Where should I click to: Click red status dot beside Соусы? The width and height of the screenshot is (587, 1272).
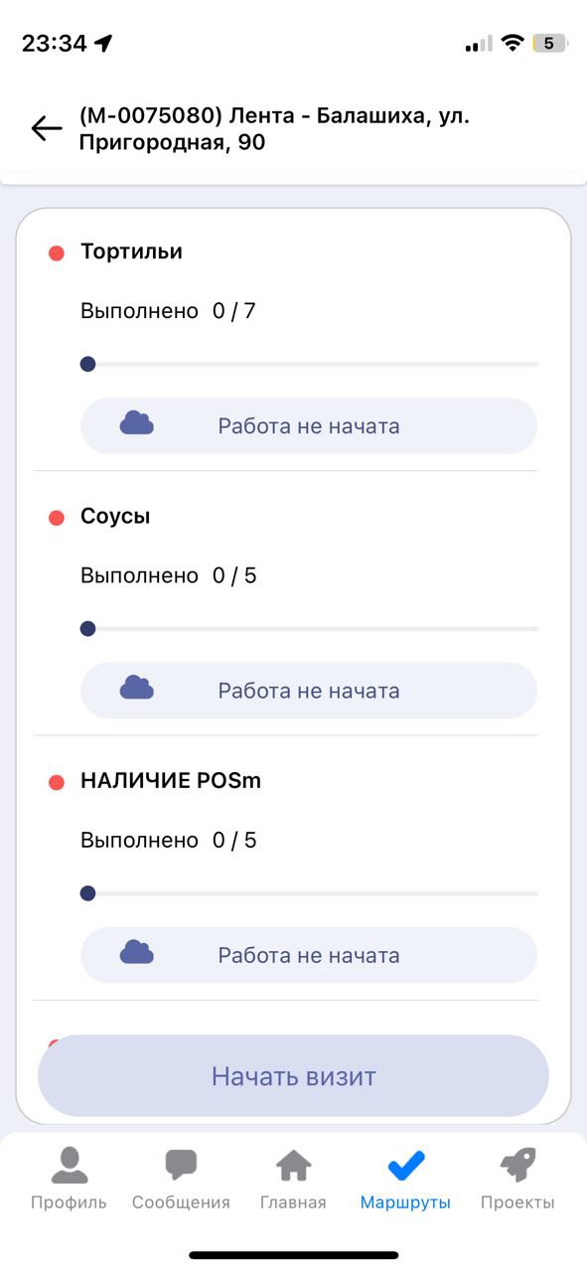coord(57,518)
